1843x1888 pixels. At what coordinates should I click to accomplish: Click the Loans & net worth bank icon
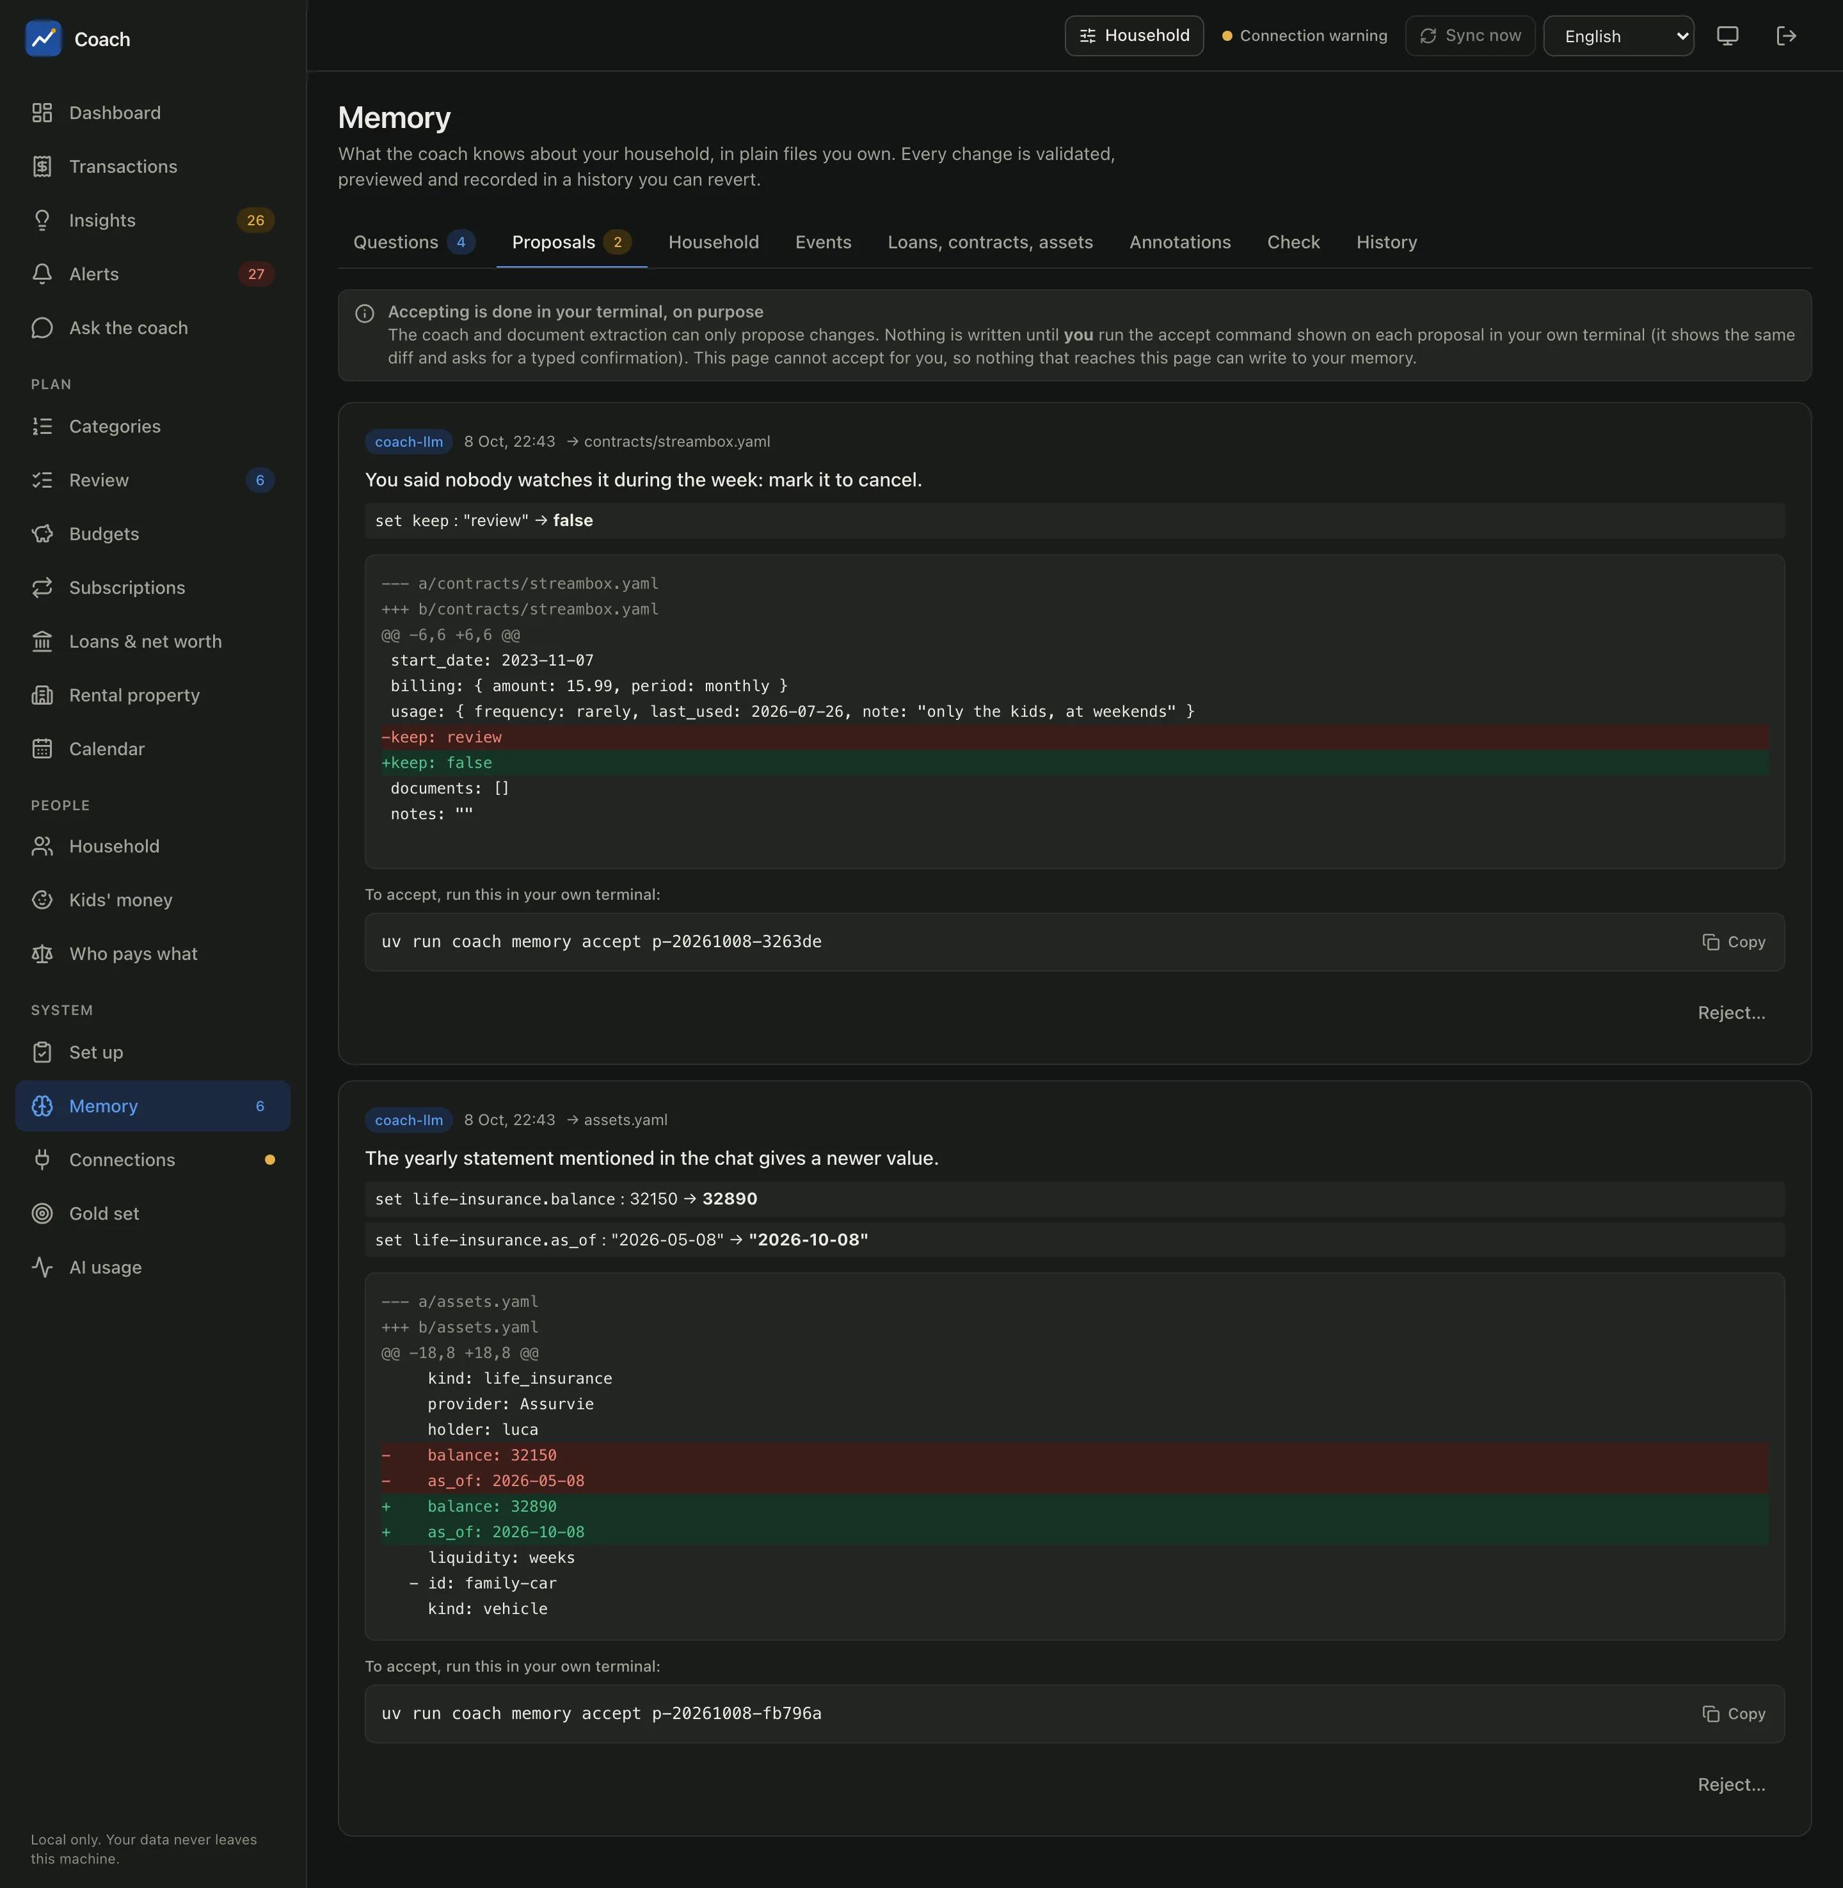click(x=42, y=642)
